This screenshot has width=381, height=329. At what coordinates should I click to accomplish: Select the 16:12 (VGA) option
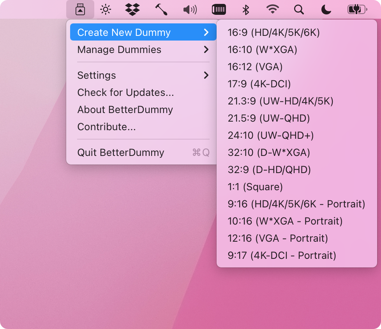tap(296, 67)
